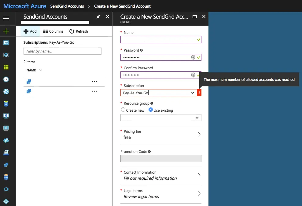Screen dimensions: 302x206
Task: Click Subscriptions: Pay-As-You-Go text
Action: point(49,42)
